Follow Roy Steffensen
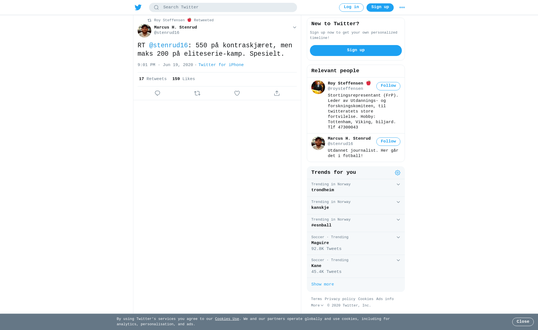This screenshot has width=538, height=330. pyautogui.click(x=388, y=86)
